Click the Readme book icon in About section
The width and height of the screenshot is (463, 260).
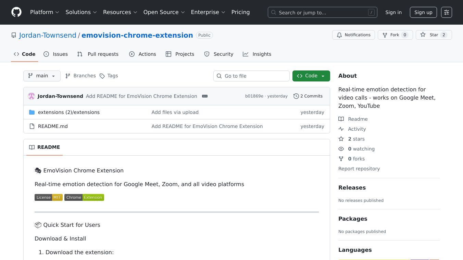click(x=341, y=119)
